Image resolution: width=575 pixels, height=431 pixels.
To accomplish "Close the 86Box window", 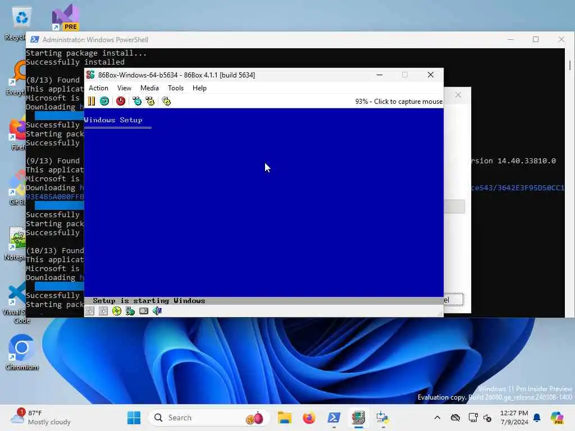I will (x=431, y=75).
